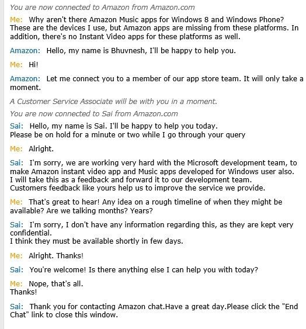This screenshot has width=306, height=329.
Task: Click the 'Me:' label beside 'Hi!'
Action: (x=16, y=65)
